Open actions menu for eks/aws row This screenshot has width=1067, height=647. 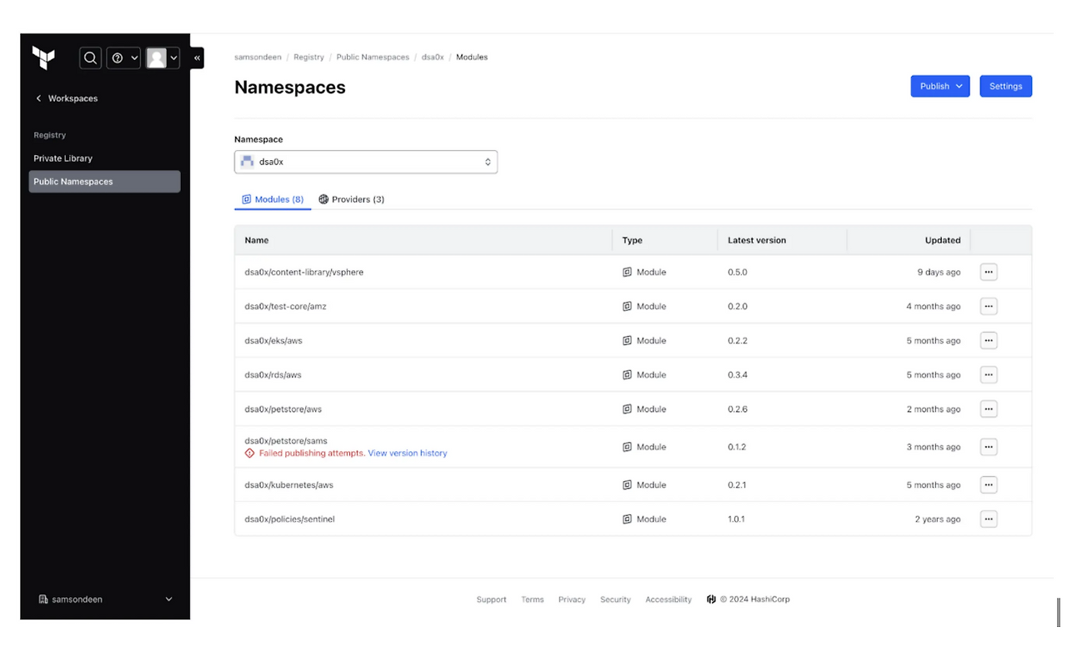pos(989,341)
